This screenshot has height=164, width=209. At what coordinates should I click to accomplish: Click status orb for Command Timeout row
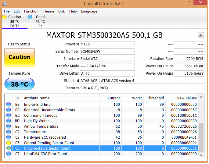[x=9, y=115]
